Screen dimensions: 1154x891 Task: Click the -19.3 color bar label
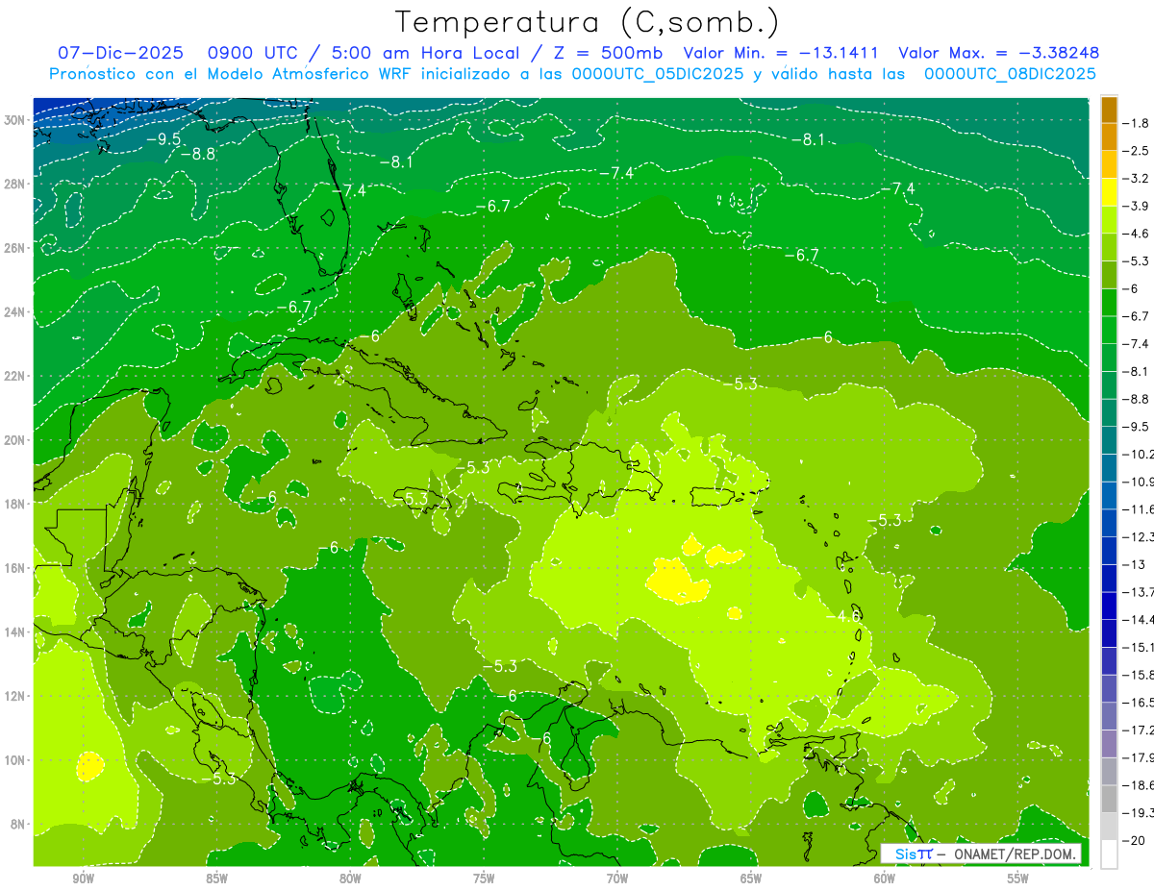(1139, 813)
